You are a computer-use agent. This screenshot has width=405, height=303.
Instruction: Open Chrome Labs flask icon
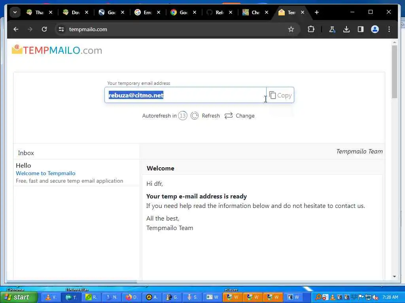click(x=332, y=29)
